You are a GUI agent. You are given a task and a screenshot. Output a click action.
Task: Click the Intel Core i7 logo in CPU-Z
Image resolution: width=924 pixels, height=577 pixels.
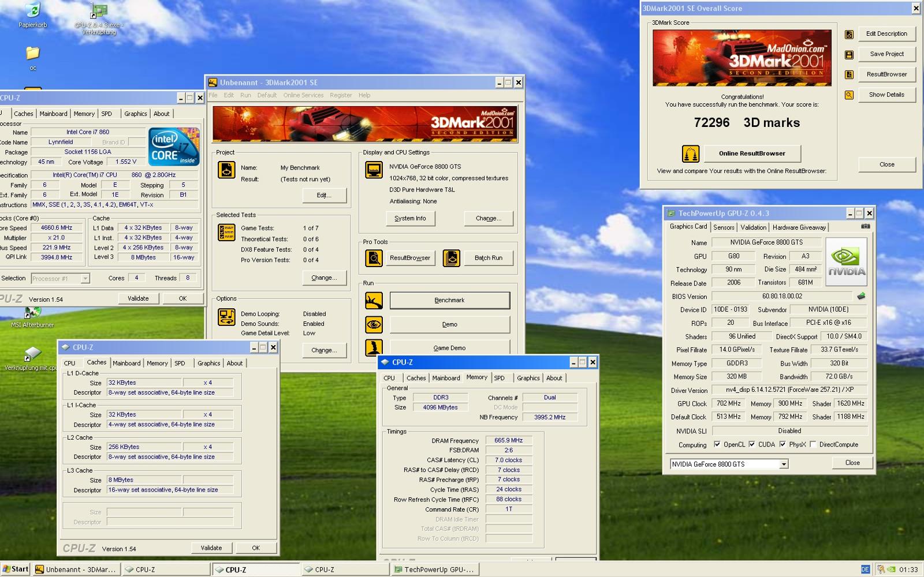click(174, 147)
